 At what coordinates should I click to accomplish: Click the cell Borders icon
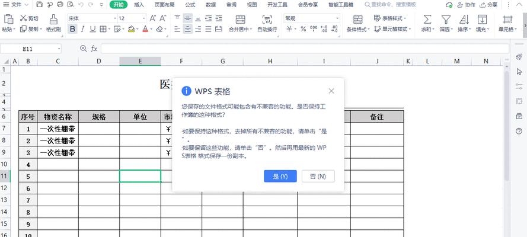(x=103, y=29)
